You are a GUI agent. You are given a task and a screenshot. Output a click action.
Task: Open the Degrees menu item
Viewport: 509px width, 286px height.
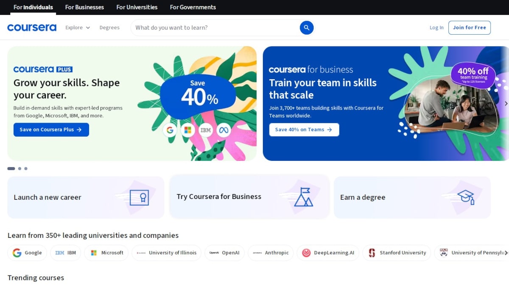pos(109,27)
